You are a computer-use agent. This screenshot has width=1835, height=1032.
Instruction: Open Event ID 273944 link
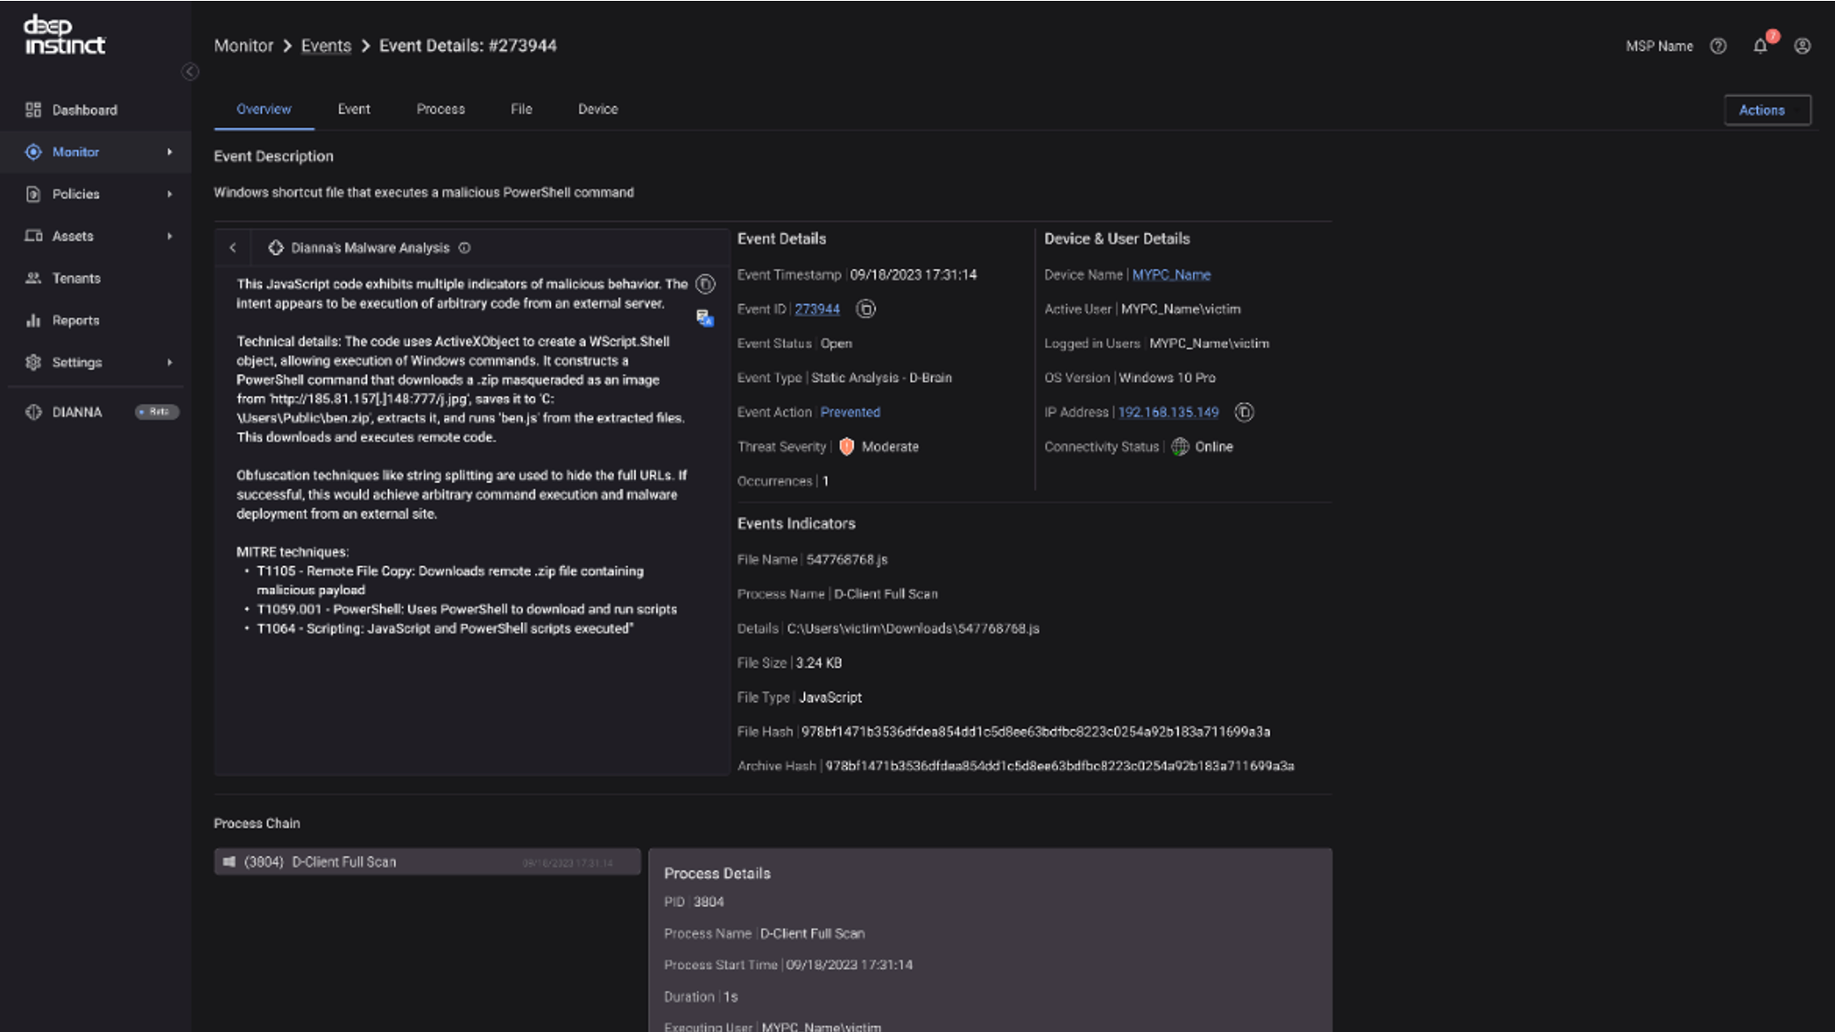click(x=817, y=309)
